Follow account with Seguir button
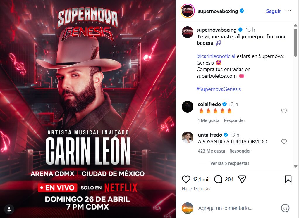 tap(273, 11)
